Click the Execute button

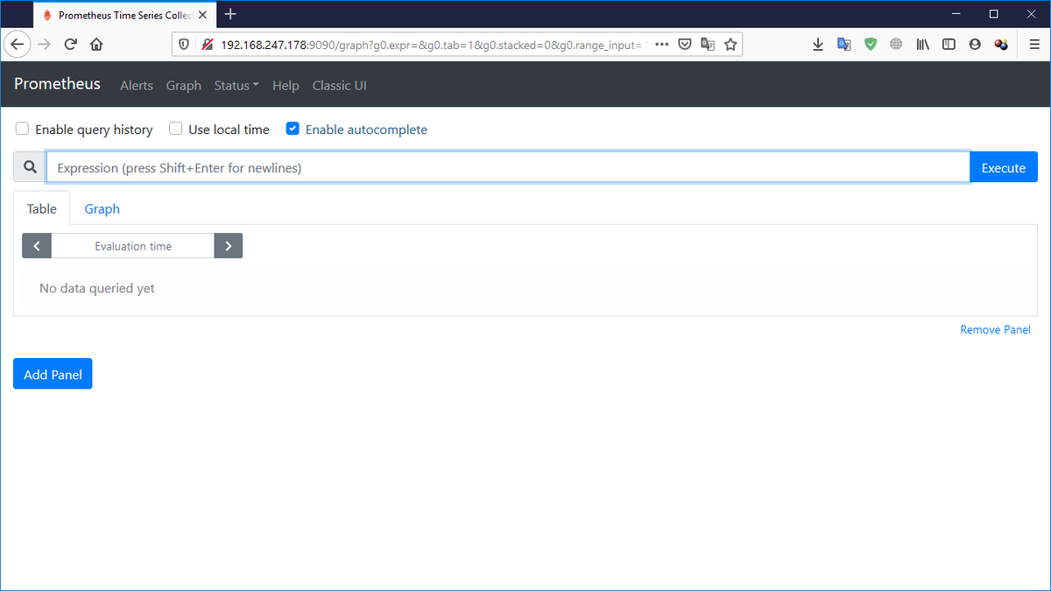tap(1004, 167)
